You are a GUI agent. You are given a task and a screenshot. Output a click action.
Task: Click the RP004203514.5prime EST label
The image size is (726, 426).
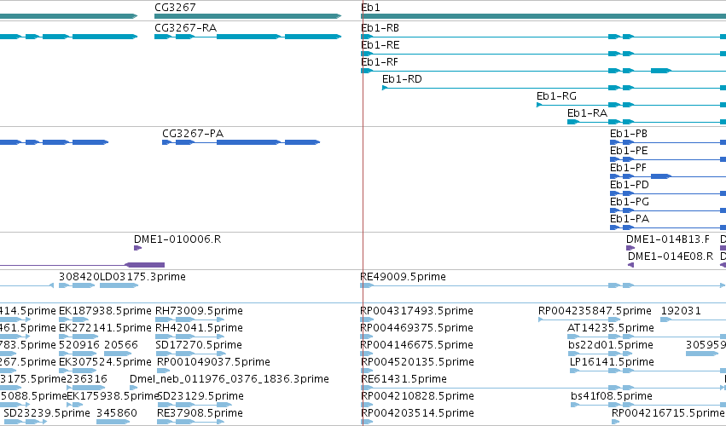tap(416, 413)
